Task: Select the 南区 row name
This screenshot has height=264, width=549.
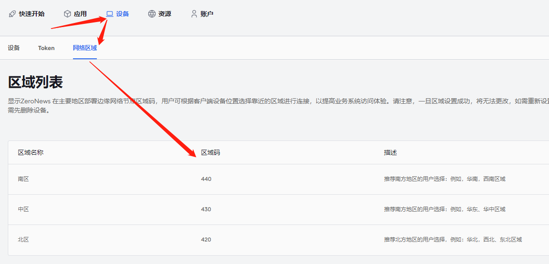Action: click(23, 179)
